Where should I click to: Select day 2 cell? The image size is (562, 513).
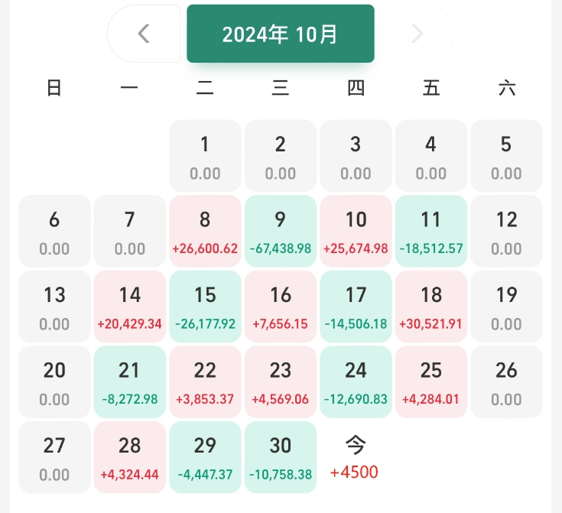point(281,156)
